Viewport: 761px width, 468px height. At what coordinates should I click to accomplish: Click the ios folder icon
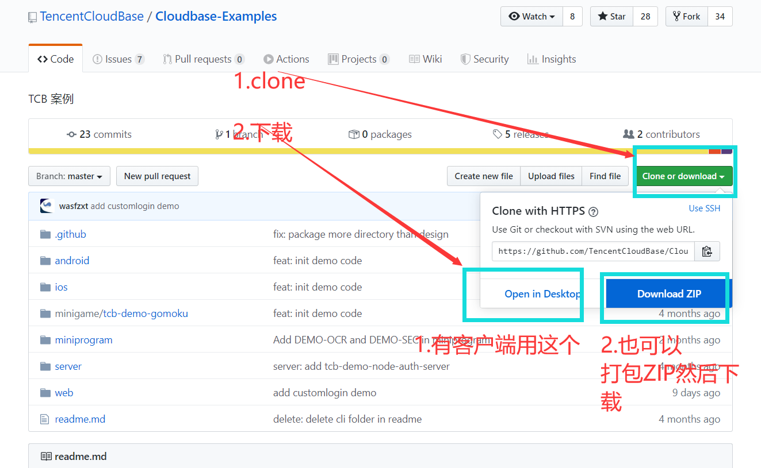(45, 287)
